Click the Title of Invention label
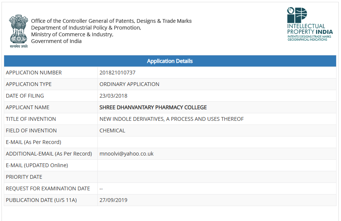 31,119
